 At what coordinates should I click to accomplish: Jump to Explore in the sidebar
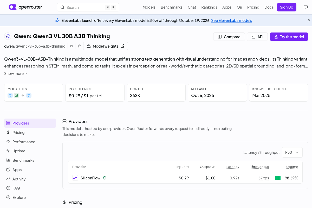(x=30, y=197)
